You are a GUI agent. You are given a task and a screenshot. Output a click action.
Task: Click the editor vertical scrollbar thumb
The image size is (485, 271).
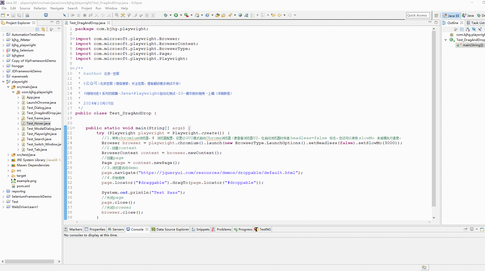pyautogui.click(x=434, y=119)
